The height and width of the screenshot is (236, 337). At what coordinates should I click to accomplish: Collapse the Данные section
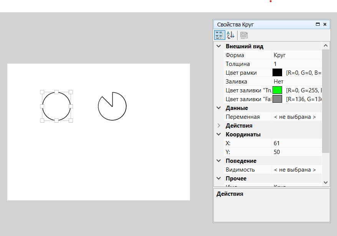coord(219,108)
